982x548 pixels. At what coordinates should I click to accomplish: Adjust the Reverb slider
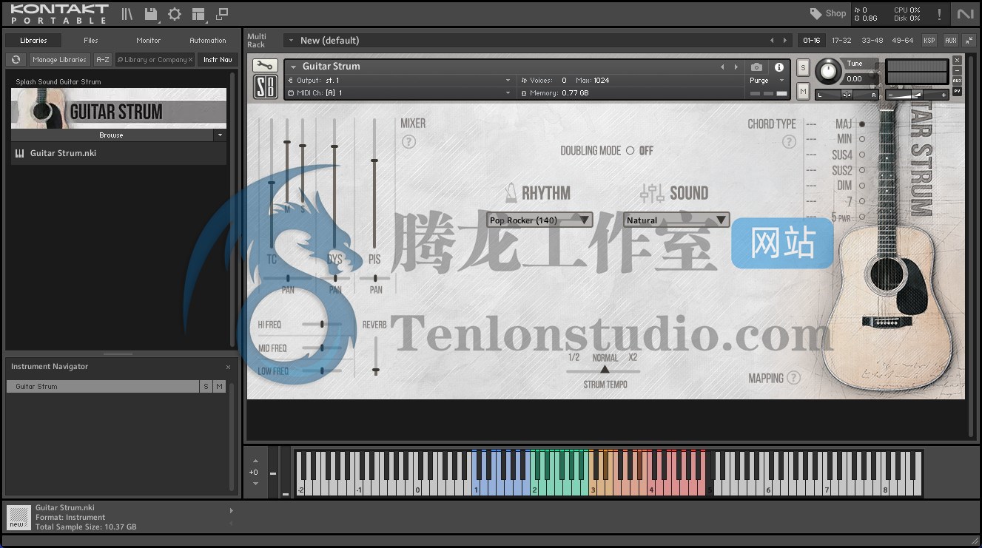click(376, 370)
